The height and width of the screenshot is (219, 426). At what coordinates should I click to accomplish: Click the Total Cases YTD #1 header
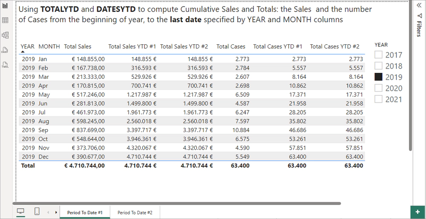click(x=278, y=46)
